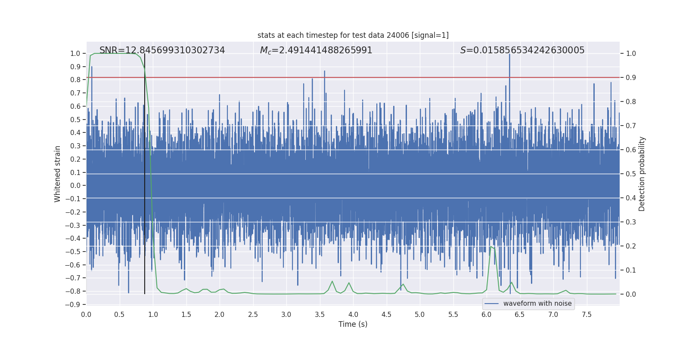
Task: Click the chirp mass Mc annotation text
Action: (316, 50)
